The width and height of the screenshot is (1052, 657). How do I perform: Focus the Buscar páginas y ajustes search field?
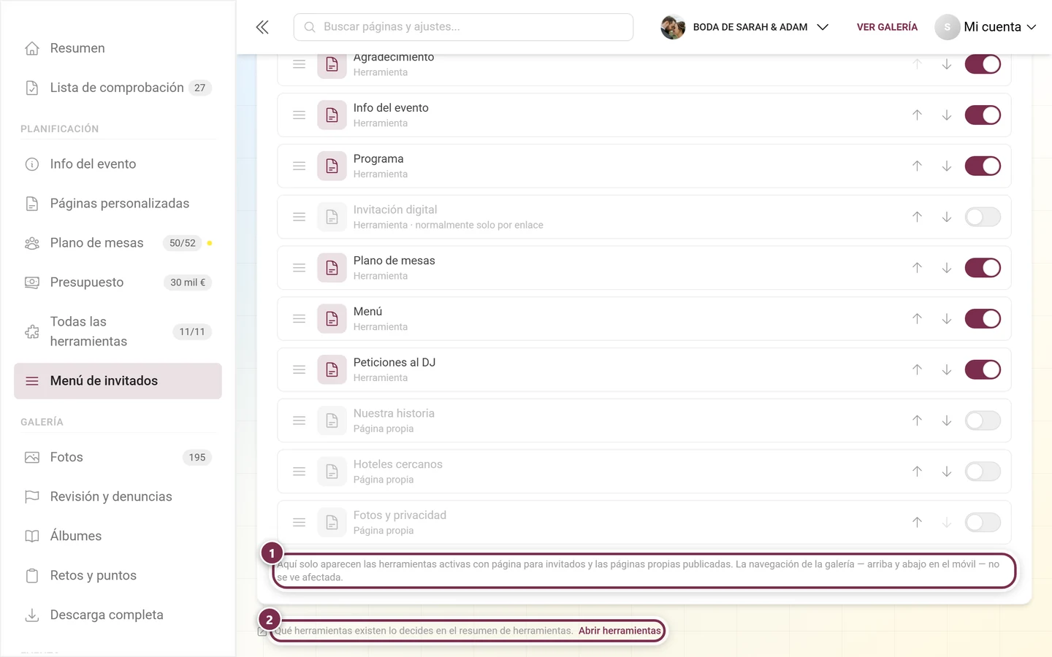(463, 27)
